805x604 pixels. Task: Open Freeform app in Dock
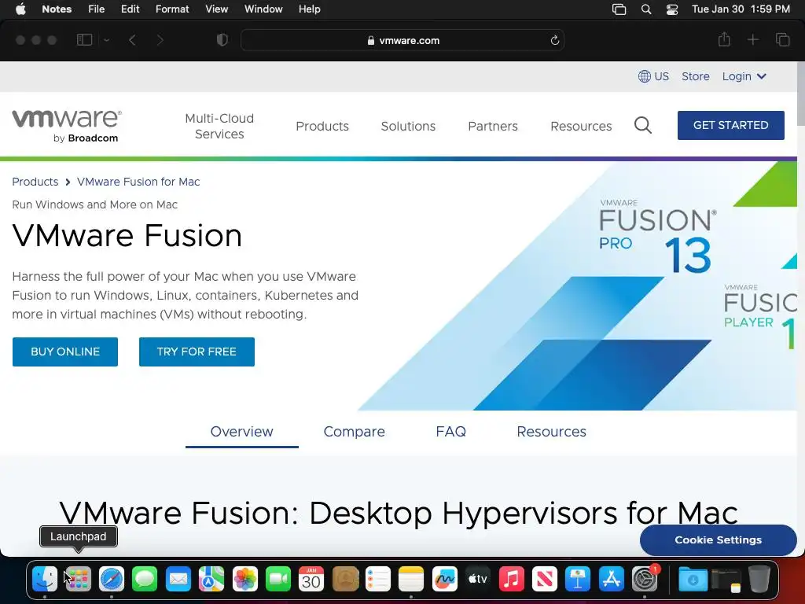pos(445,579)
